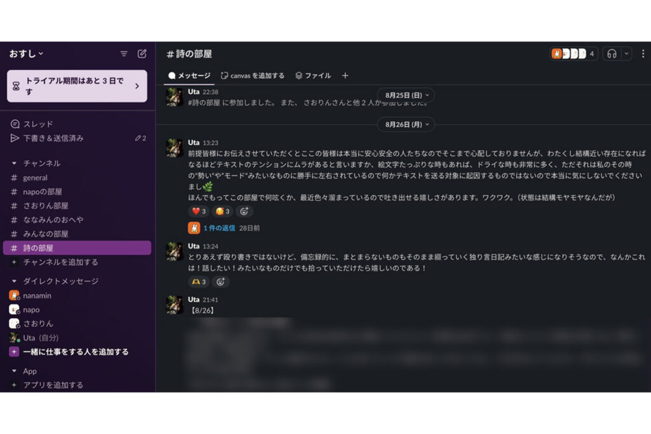Open the おすし workspace dropdown menu
651x434 pixels.
point(27,54)
